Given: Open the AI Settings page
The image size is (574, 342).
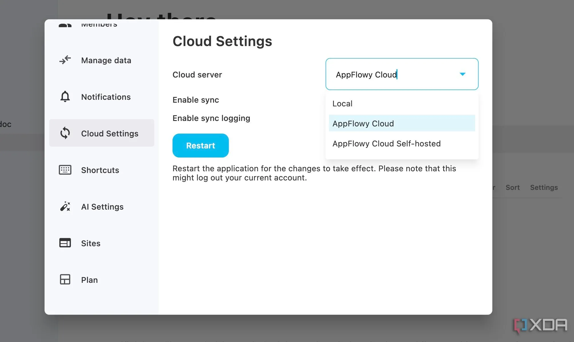Looking at the screenshot, I should pyautogui.click(x=102, y=206).
